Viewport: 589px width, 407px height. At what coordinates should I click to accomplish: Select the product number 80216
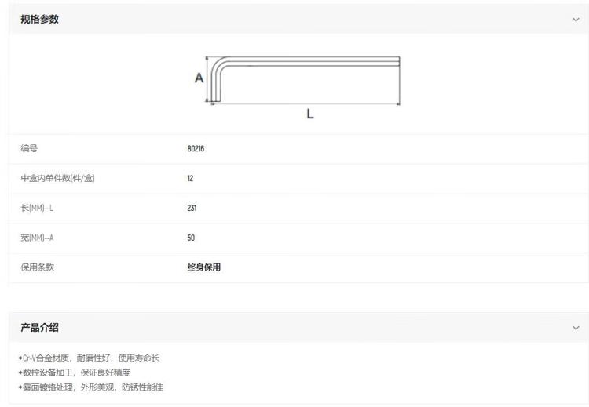[196, 148]
